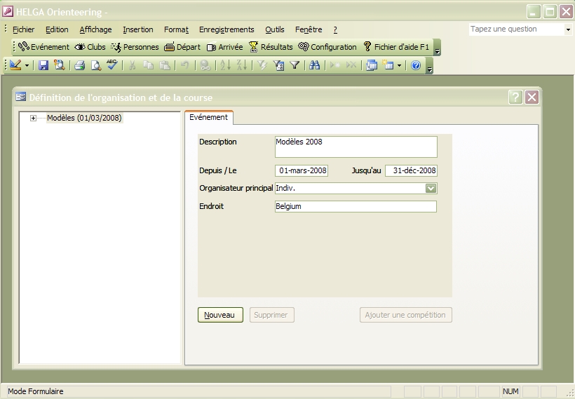
Task: Click the Apply Filter funnel icon
Action: click(x=295, y=65)
